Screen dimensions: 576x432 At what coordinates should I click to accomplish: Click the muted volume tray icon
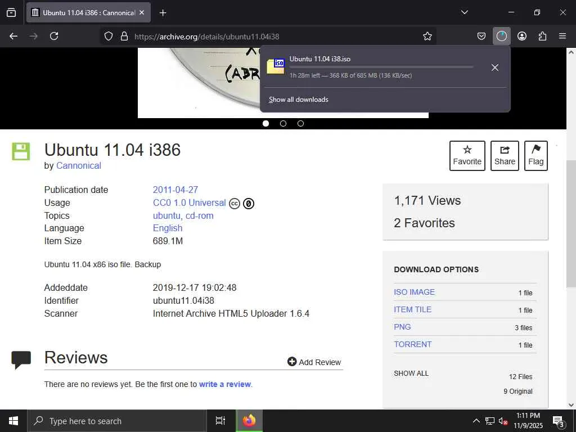(503, 421)
